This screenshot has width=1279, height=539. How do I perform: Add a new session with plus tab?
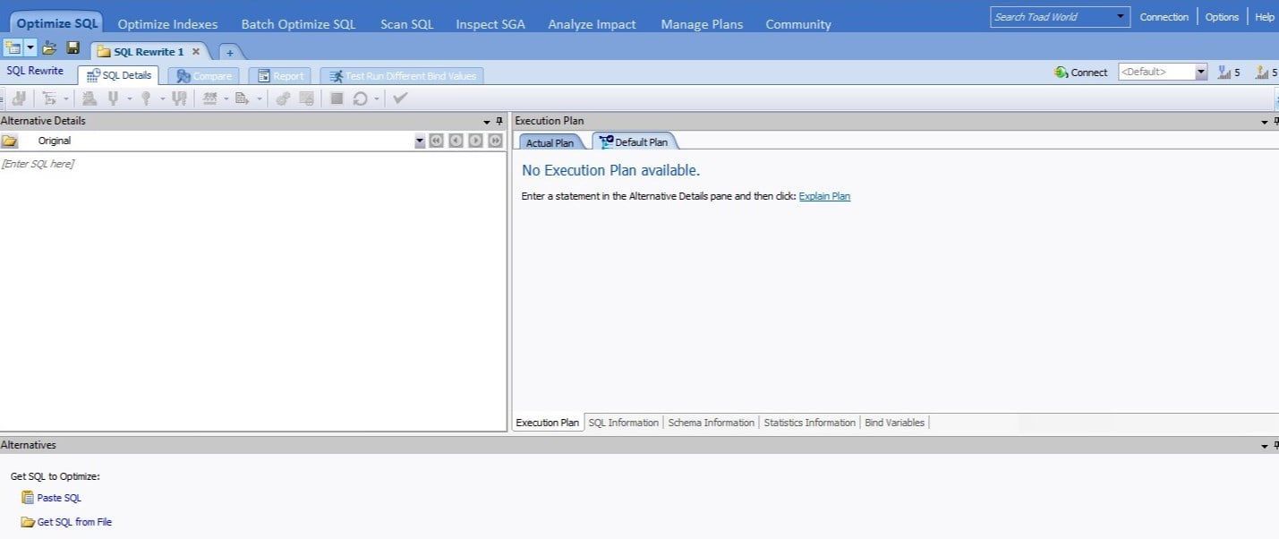click(229, 52)
